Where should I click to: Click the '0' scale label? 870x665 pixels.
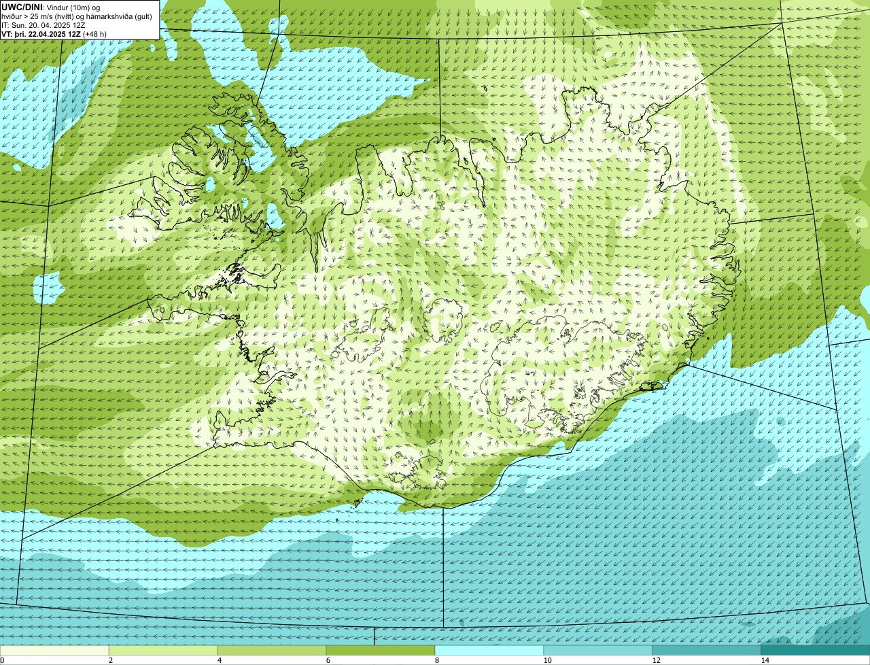(2, 660)
